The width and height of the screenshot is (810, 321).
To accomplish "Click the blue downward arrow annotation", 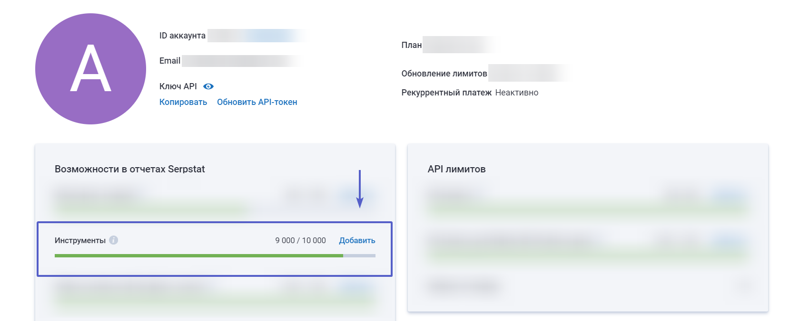I will [360, 189].
